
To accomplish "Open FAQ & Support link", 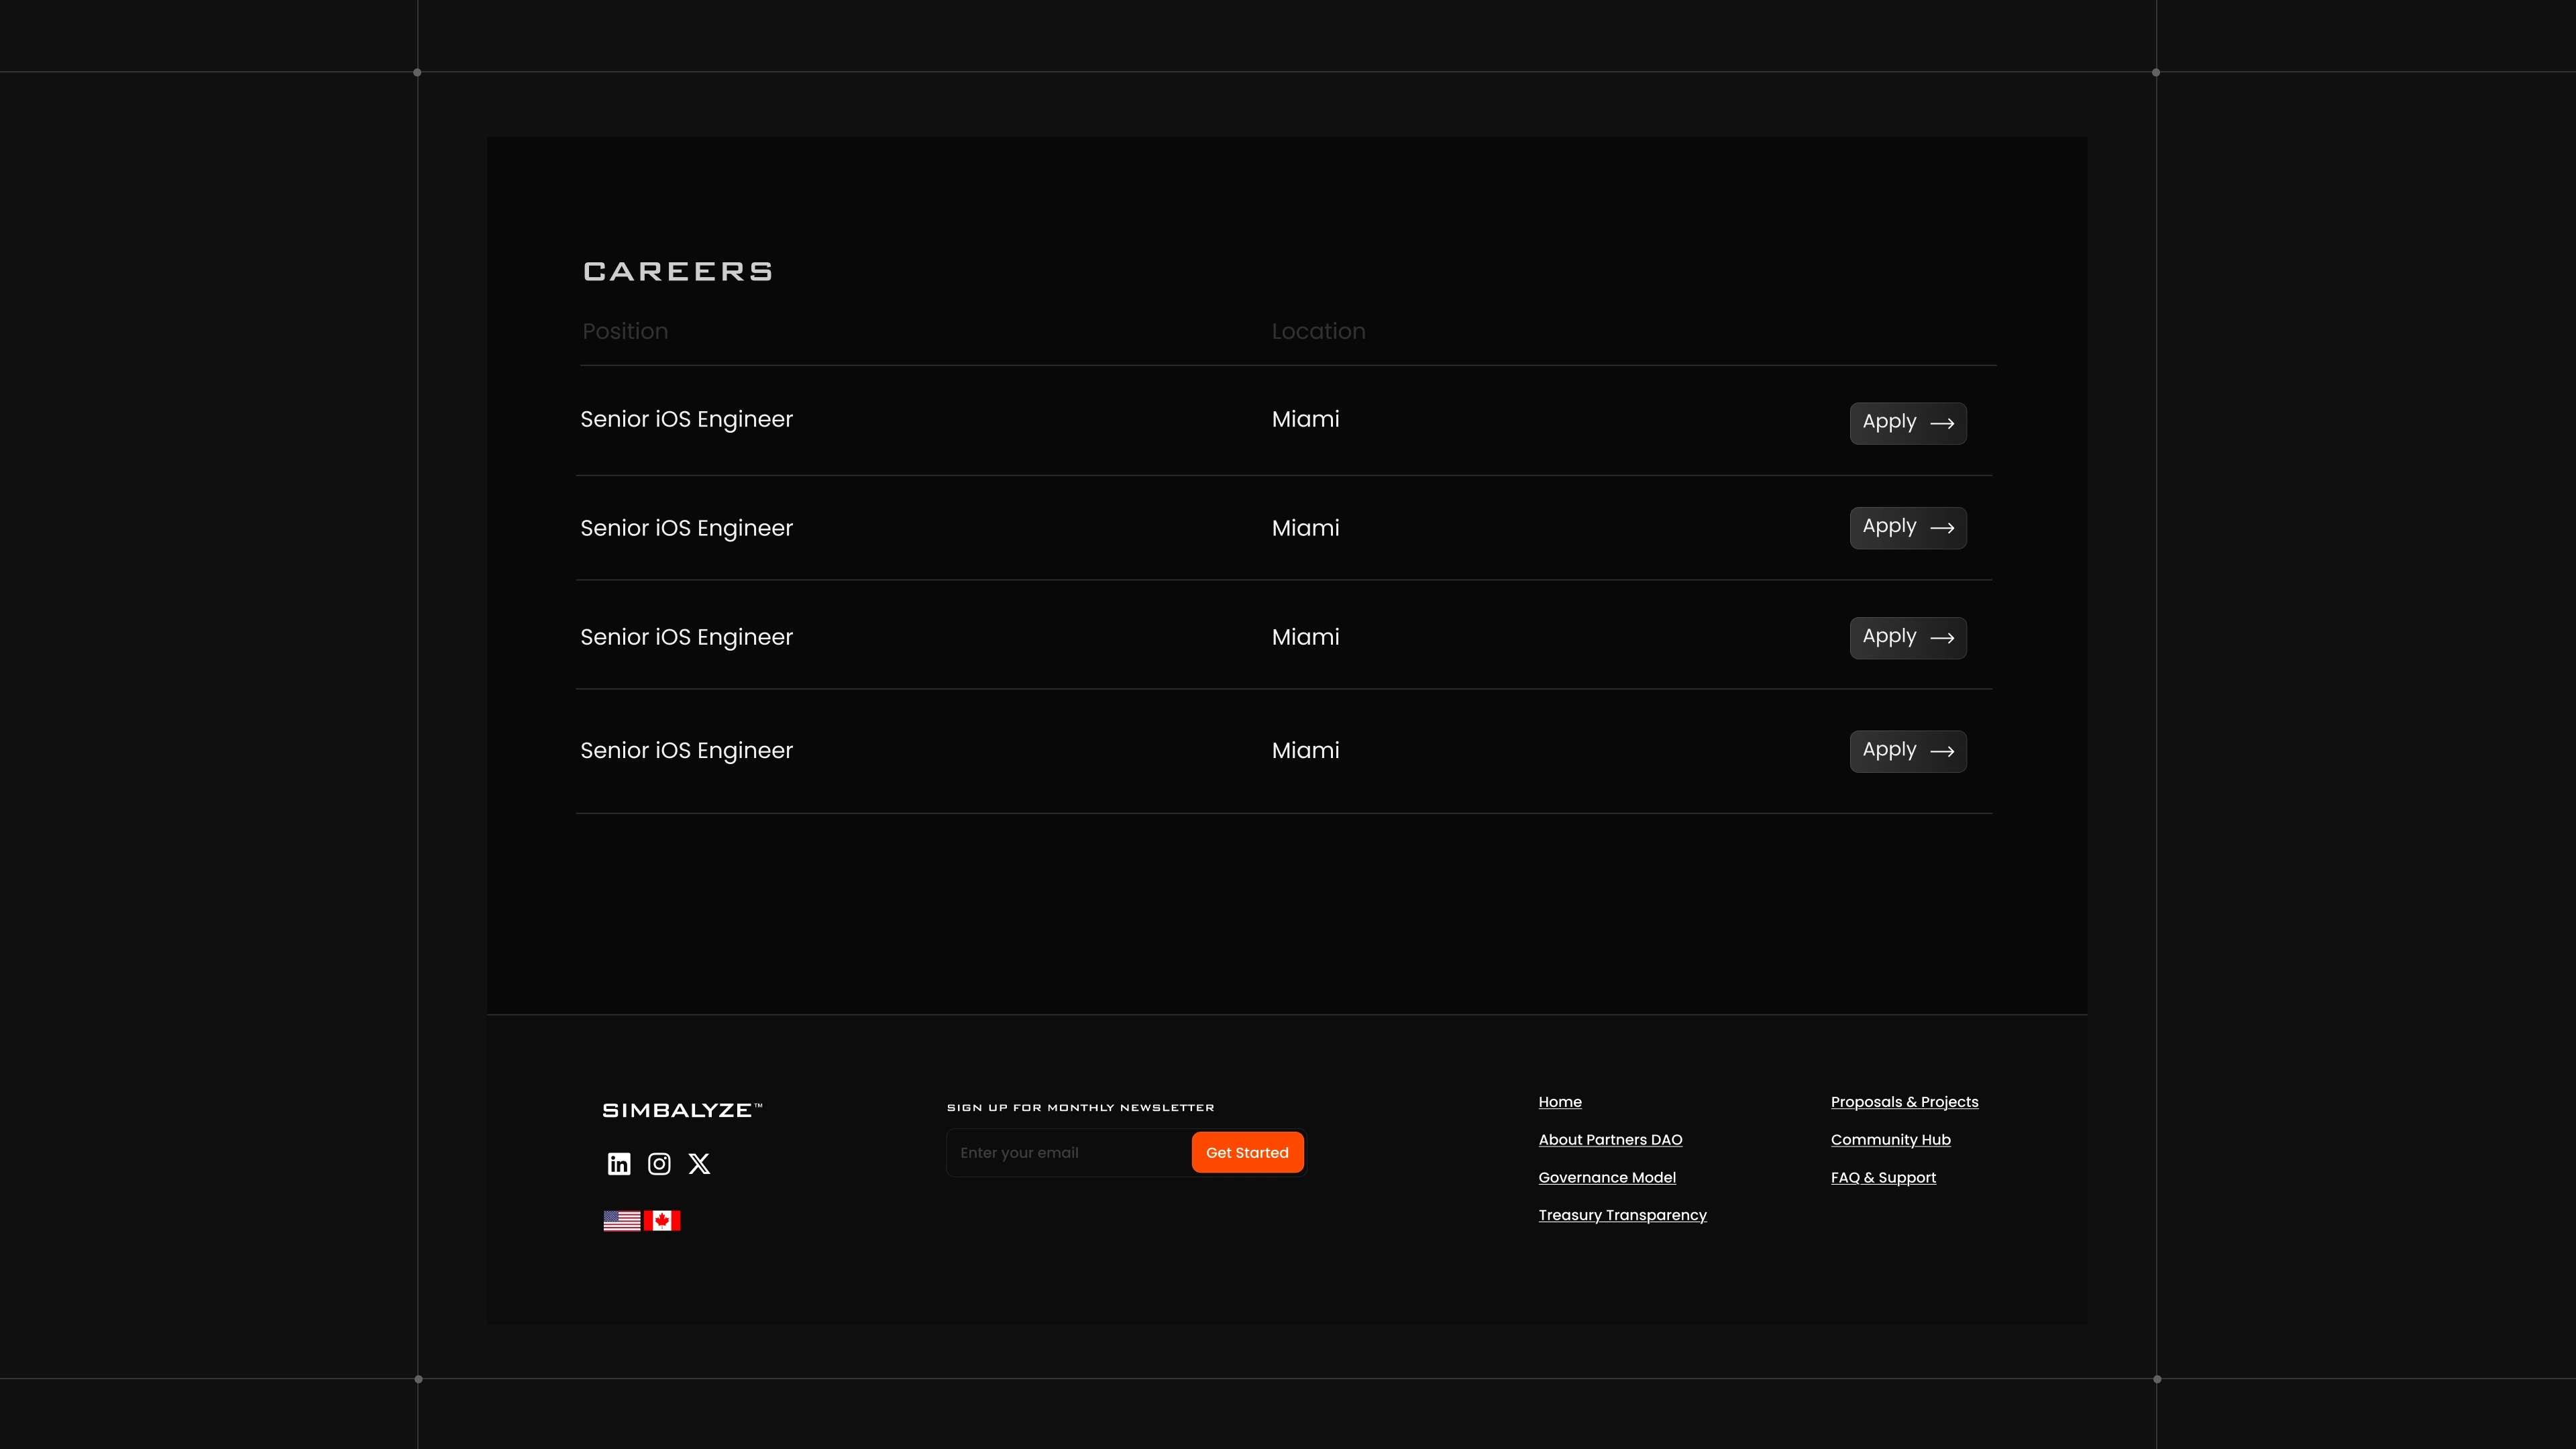I will coord(1883,1178).
